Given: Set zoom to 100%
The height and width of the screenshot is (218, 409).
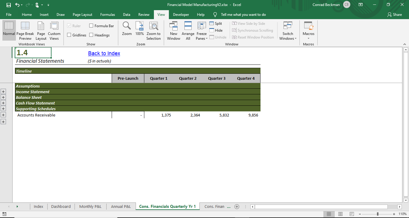Looking at the screenshot, I should [140, 28].
